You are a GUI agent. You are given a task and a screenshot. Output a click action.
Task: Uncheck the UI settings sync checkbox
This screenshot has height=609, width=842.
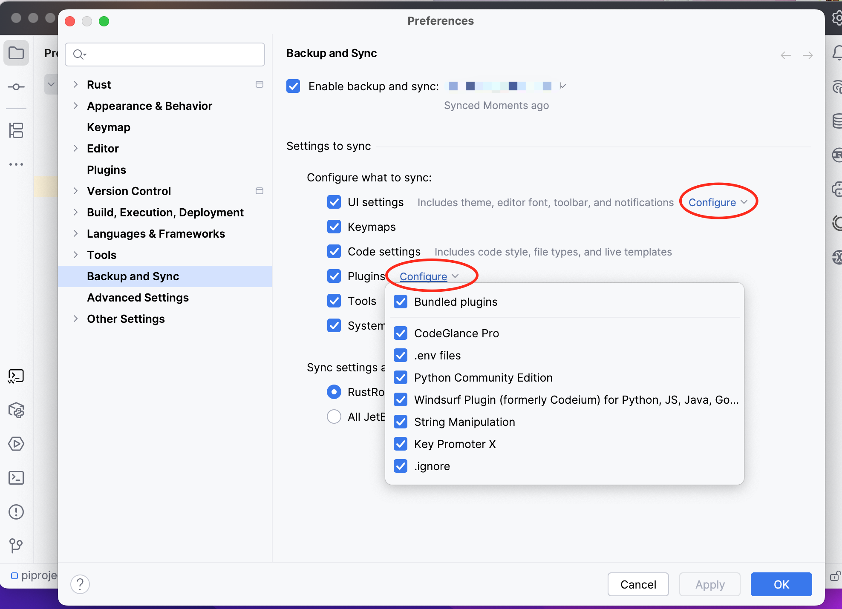point(334,202)
